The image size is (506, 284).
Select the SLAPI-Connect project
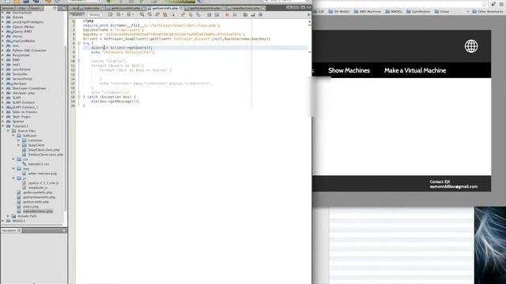[x=23, y=103]
